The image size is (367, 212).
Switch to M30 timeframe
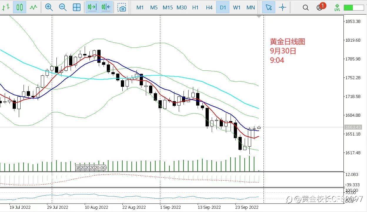(x=181, y=8)
